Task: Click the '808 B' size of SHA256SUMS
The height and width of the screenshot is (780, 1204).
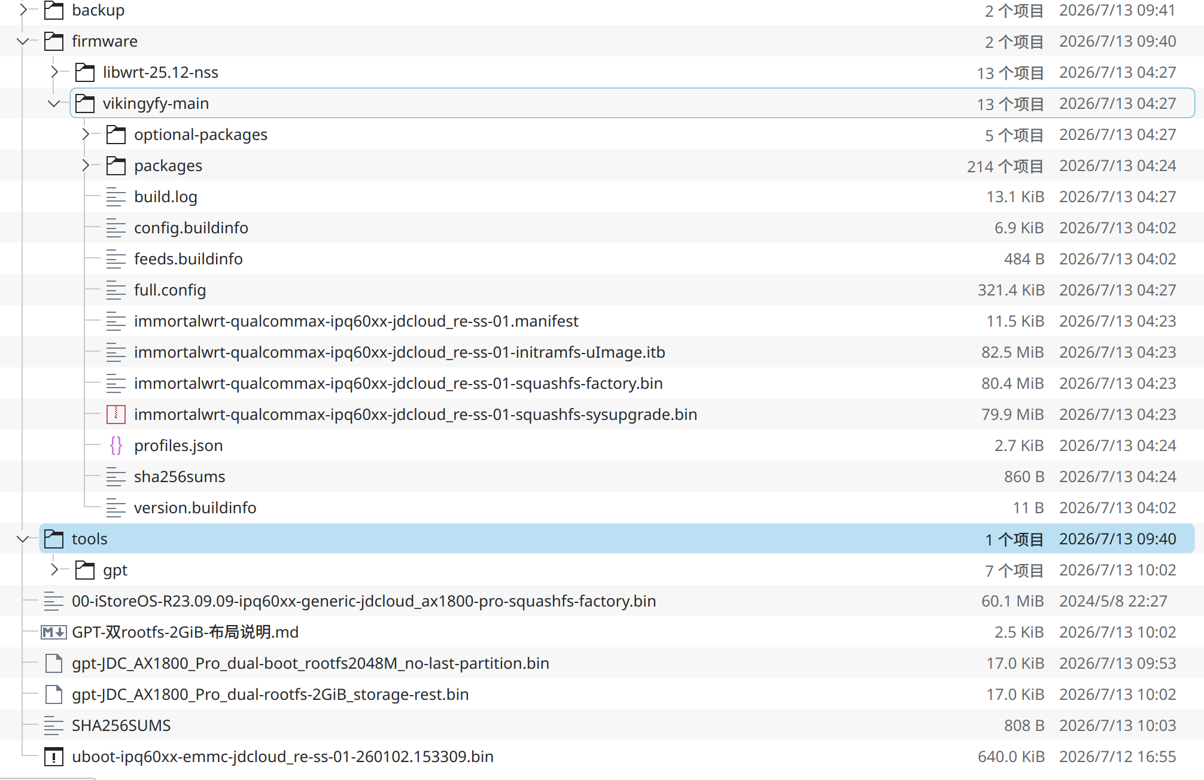Action: pos(1024,726)
